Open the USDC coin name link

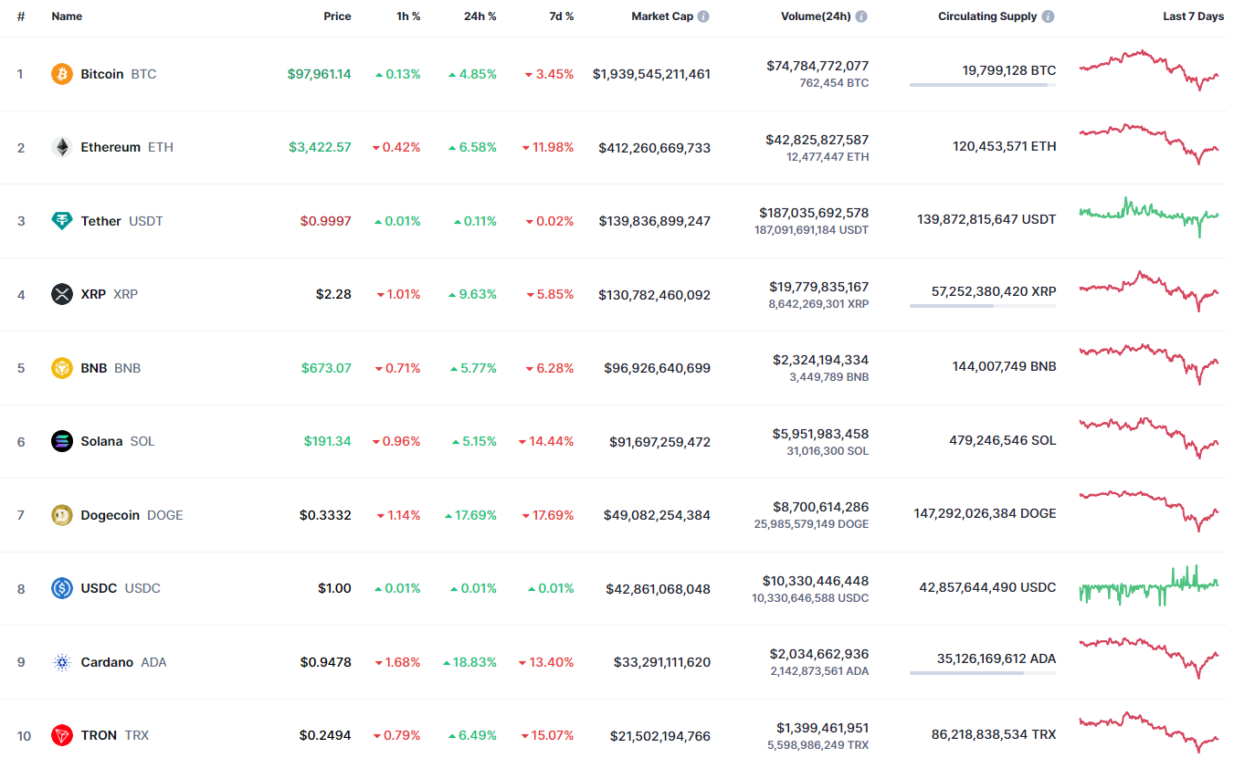99,588
